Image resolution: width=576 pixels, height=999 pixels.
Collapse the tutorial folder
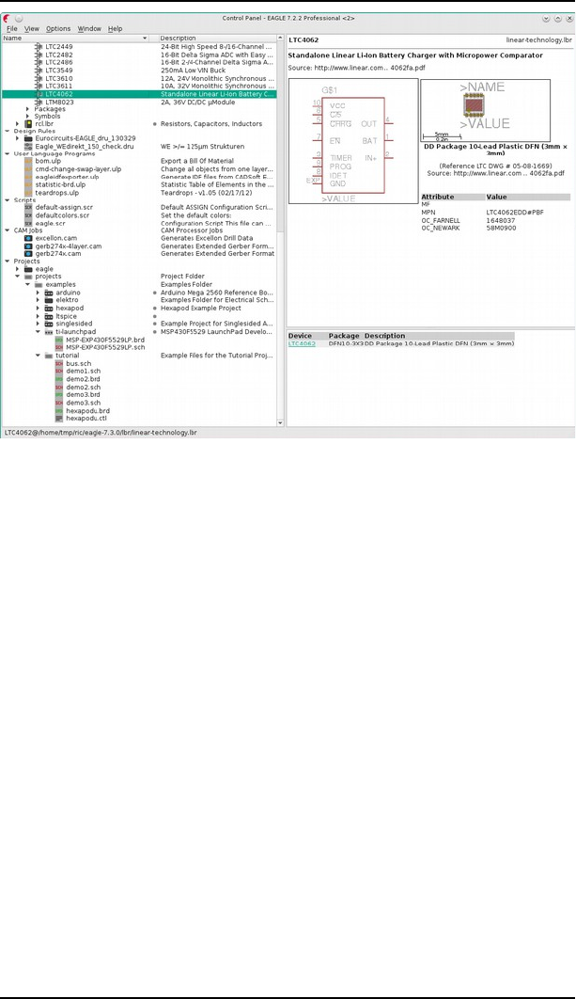[x=39, y=356]
